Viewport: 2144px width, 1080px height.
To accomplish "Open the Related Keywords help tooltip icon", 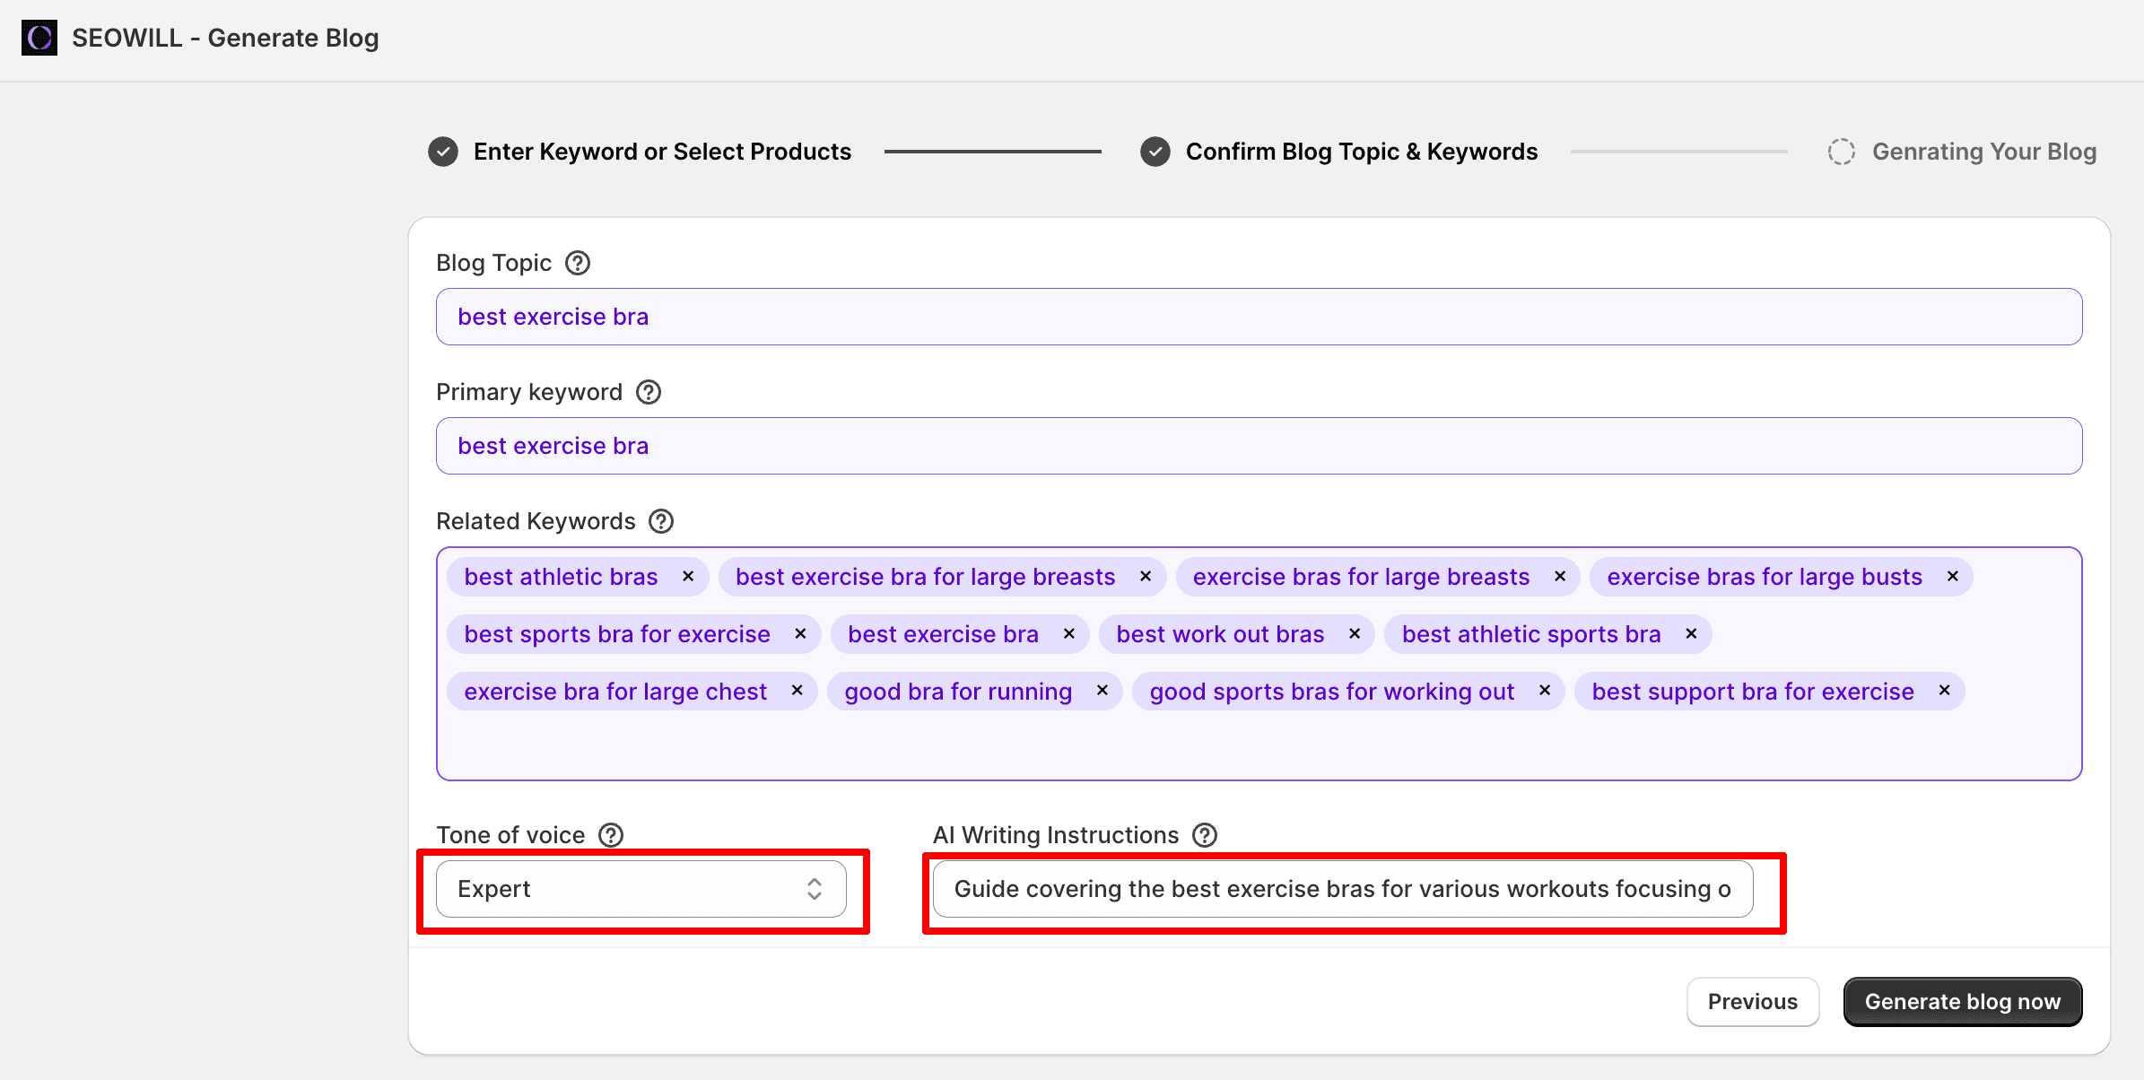I will [661, 520].
